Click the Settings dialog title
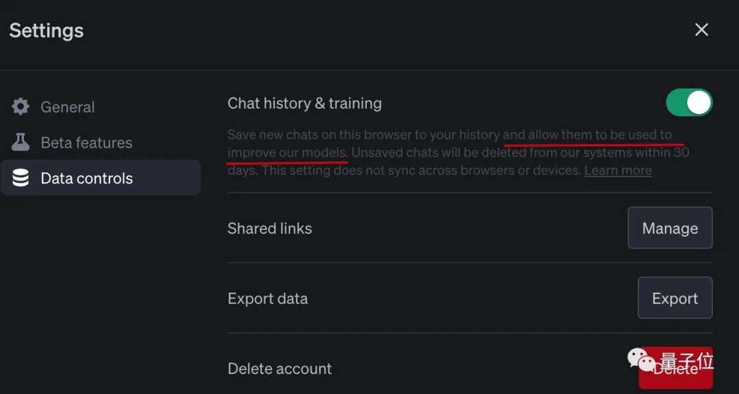Viewport: 739px width, 394px height. click(x=47, y=31)
